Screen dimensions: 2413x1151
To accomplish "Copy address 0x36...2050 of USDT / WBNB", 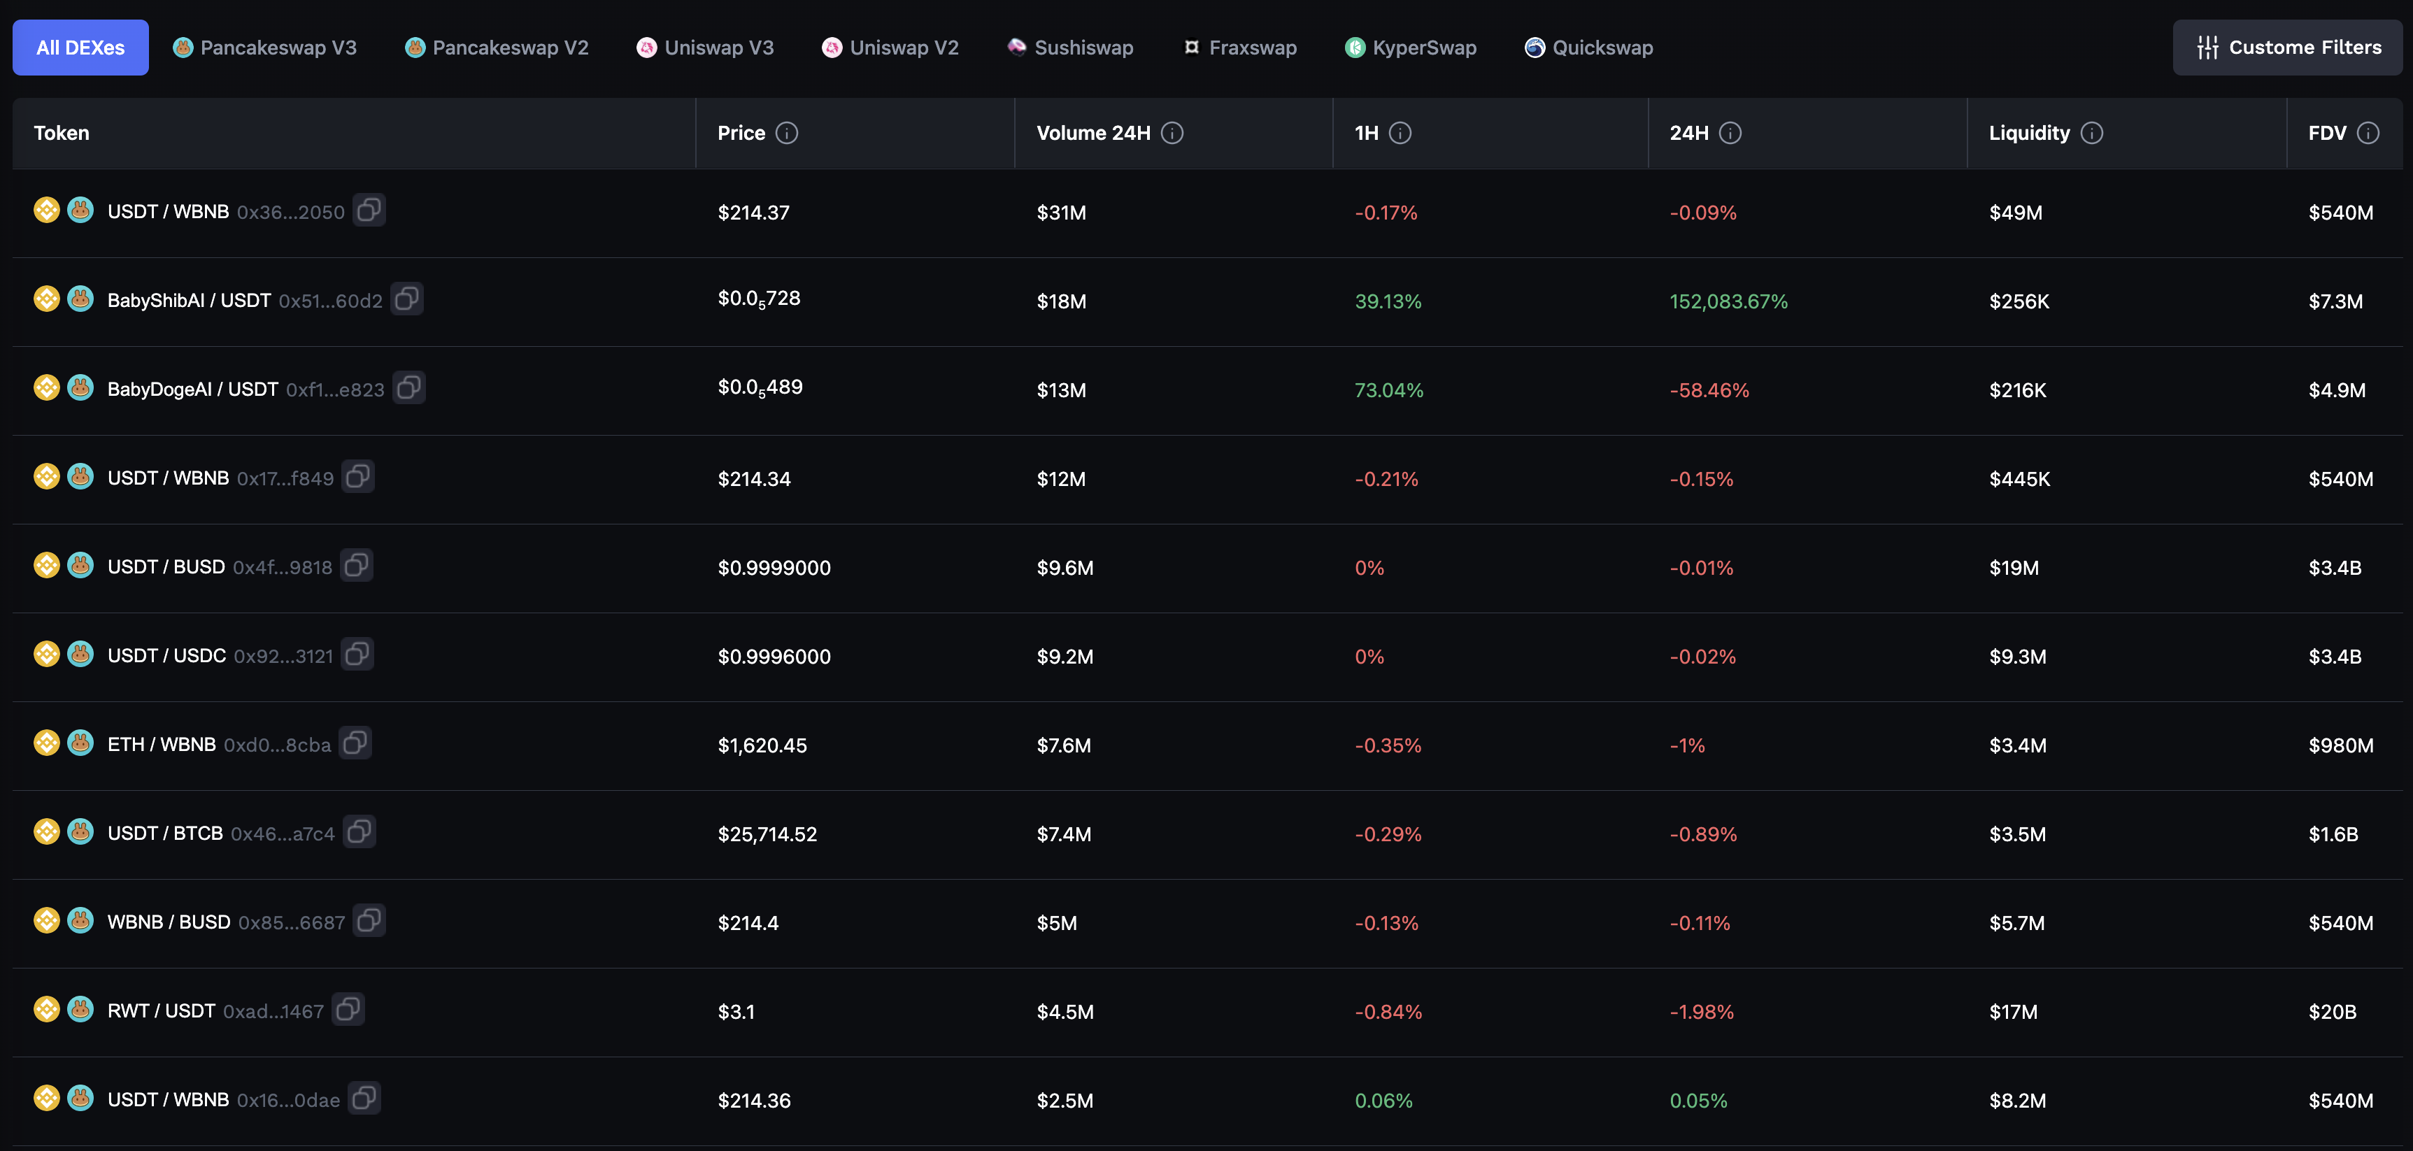I will pyautogui.click(x=369, y=210).
